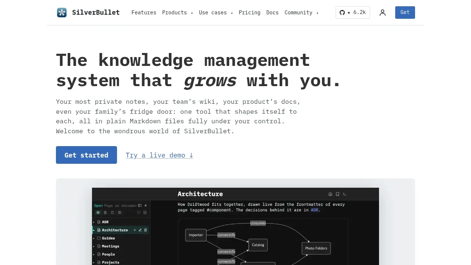Viewport: 471px width, 265px height.
Task: Open the GitHub stars 6.2k button
Action: [353, 13]
